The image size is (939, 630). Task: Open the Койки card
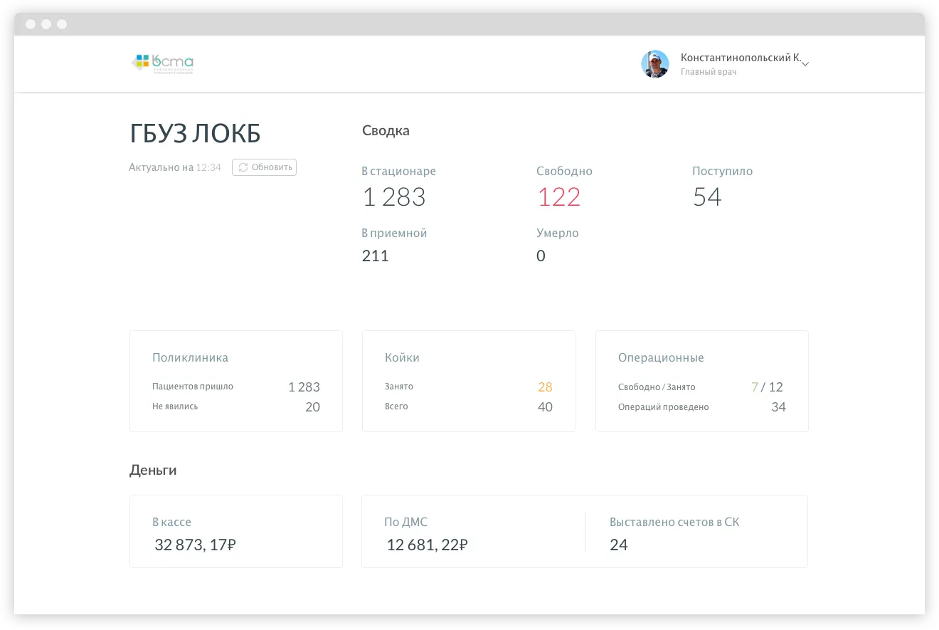(x=468, y=380)
